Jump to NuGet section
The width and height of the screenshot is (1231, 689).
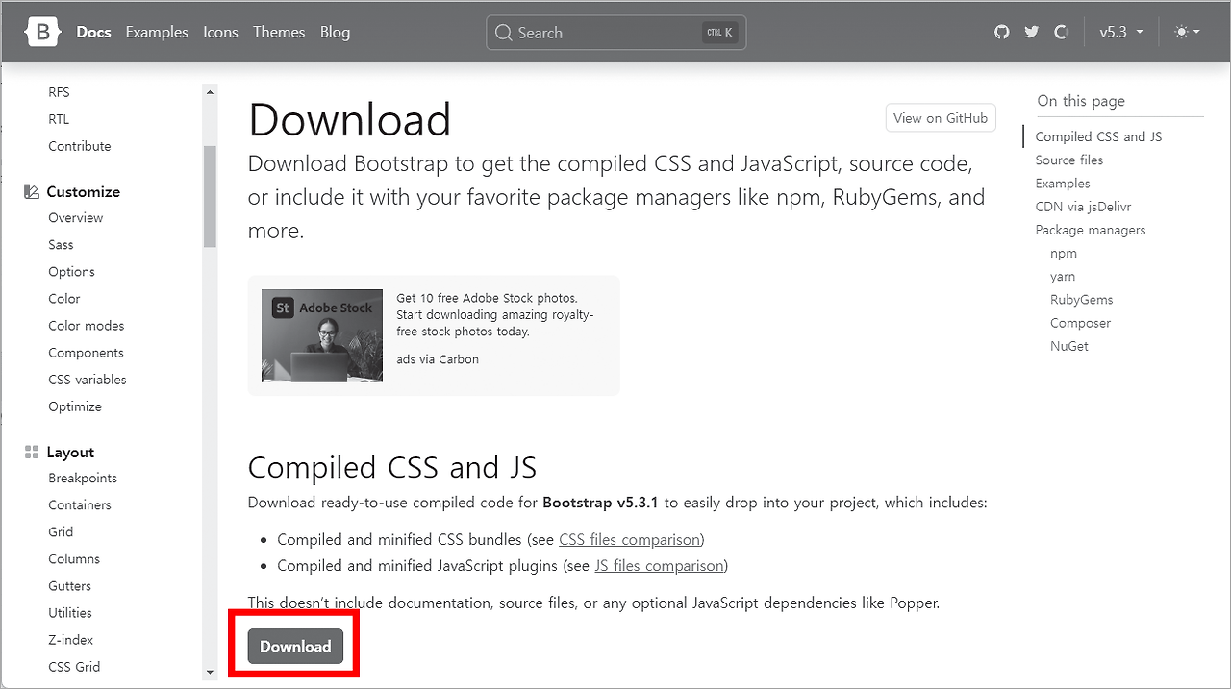[x=1069, y=346]
